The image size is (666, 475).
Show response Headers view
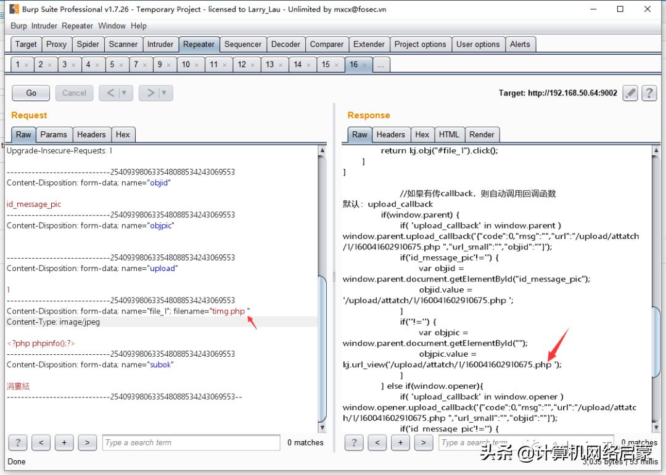pyautogui.click(x=391, y=134)
